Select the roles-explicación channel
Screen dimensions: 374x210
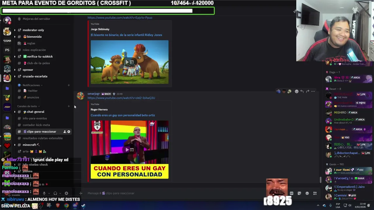pos(34,50)
